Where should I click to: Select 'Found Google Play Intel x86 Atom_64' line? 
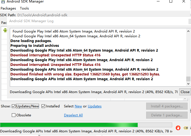(76, 36)
